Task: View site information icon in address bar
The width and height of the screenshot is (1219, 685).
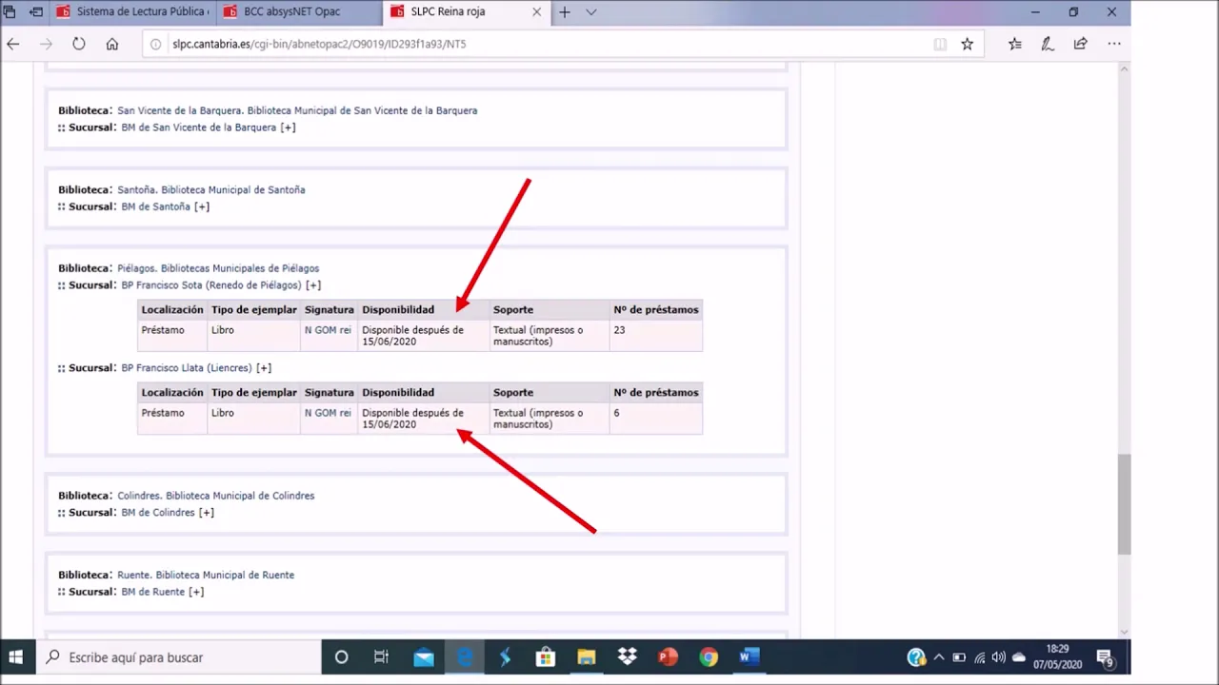Action: (x=156, y=44)
